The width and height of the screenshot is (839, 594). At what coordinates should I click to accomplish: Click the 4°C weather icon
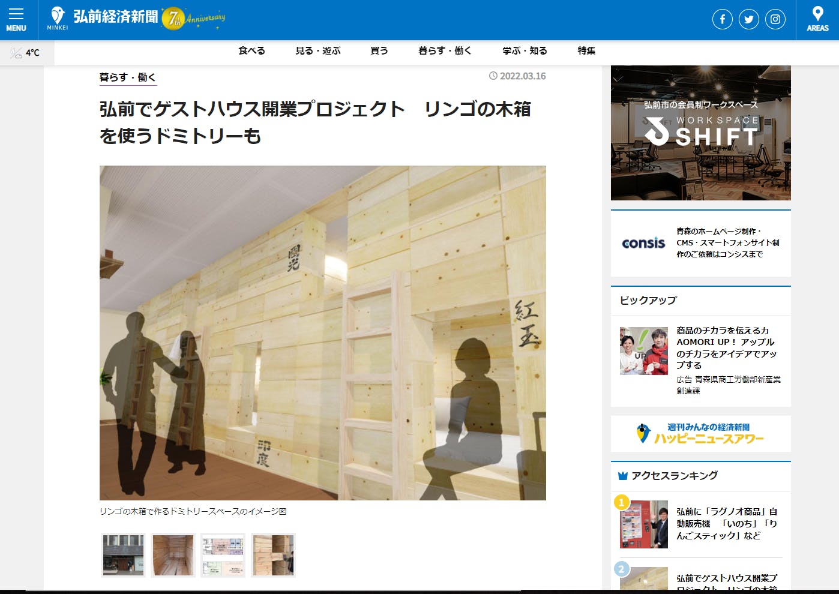17,53
